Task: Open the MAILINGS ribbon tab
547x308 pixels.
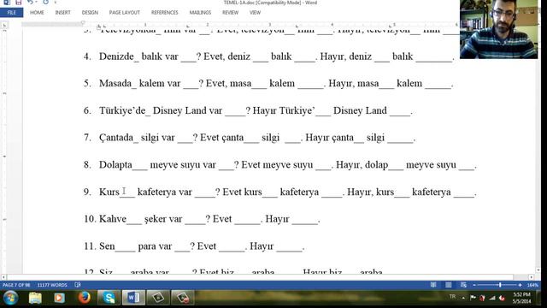Action: (200, 13)
